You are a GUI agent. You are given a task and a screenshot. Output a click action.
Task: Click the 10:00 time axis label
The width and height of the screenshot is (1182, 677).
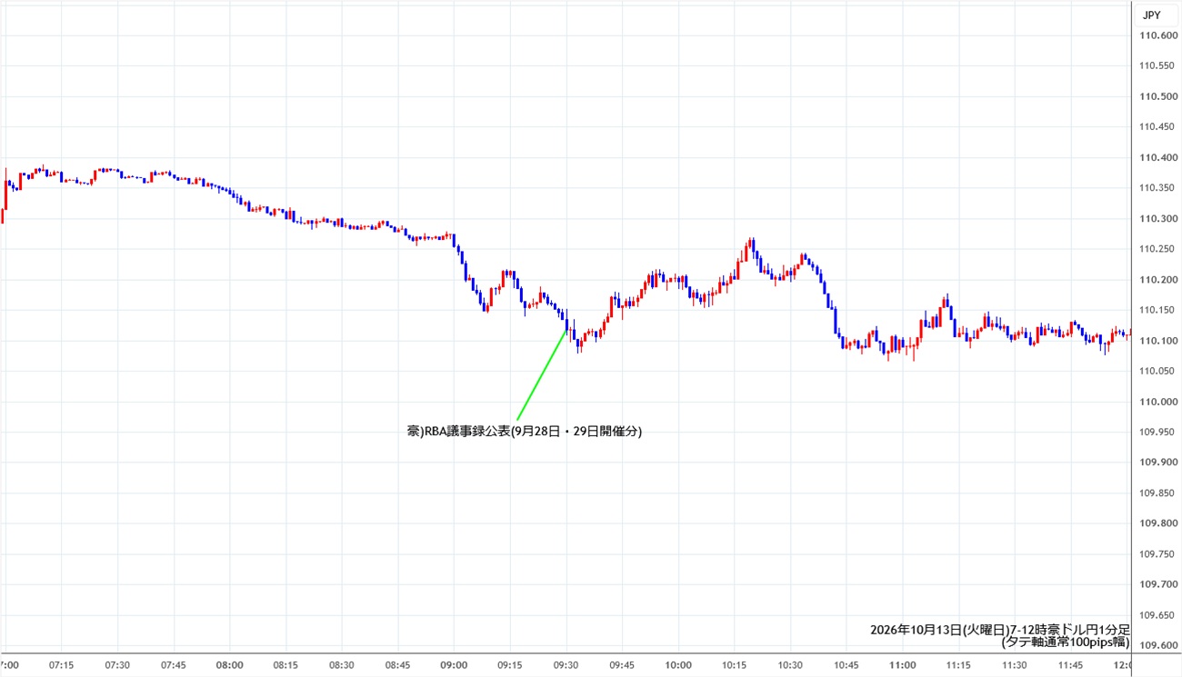point(678,665)
